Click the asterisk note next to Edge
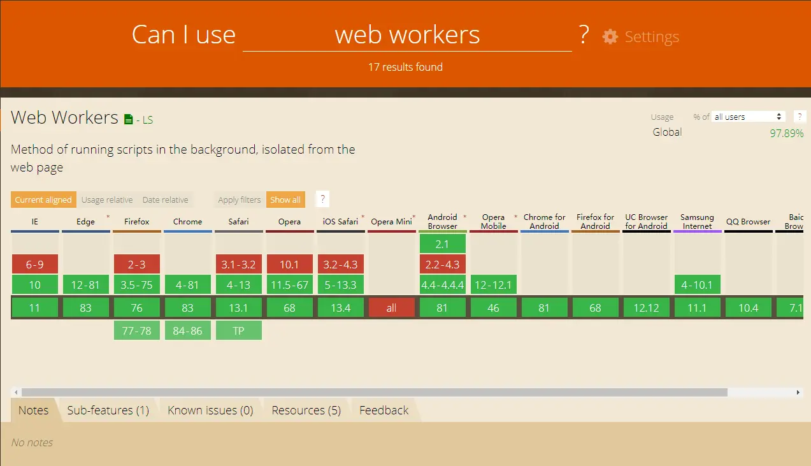This screenshot has width=811, height=466. 108,217
